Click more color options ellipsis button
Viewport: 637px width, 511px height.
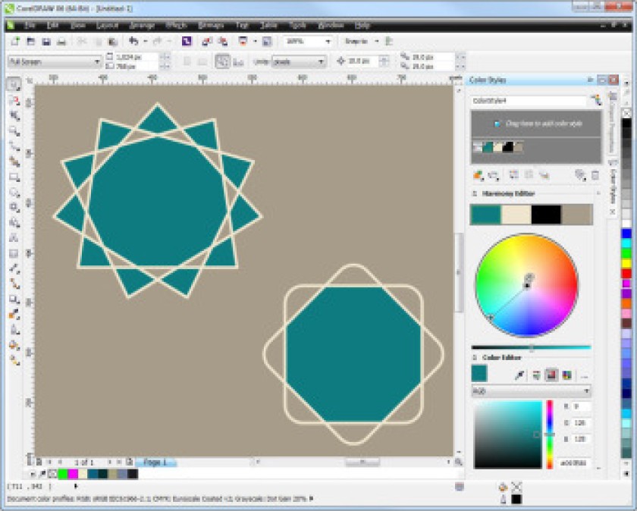(585, 375)
